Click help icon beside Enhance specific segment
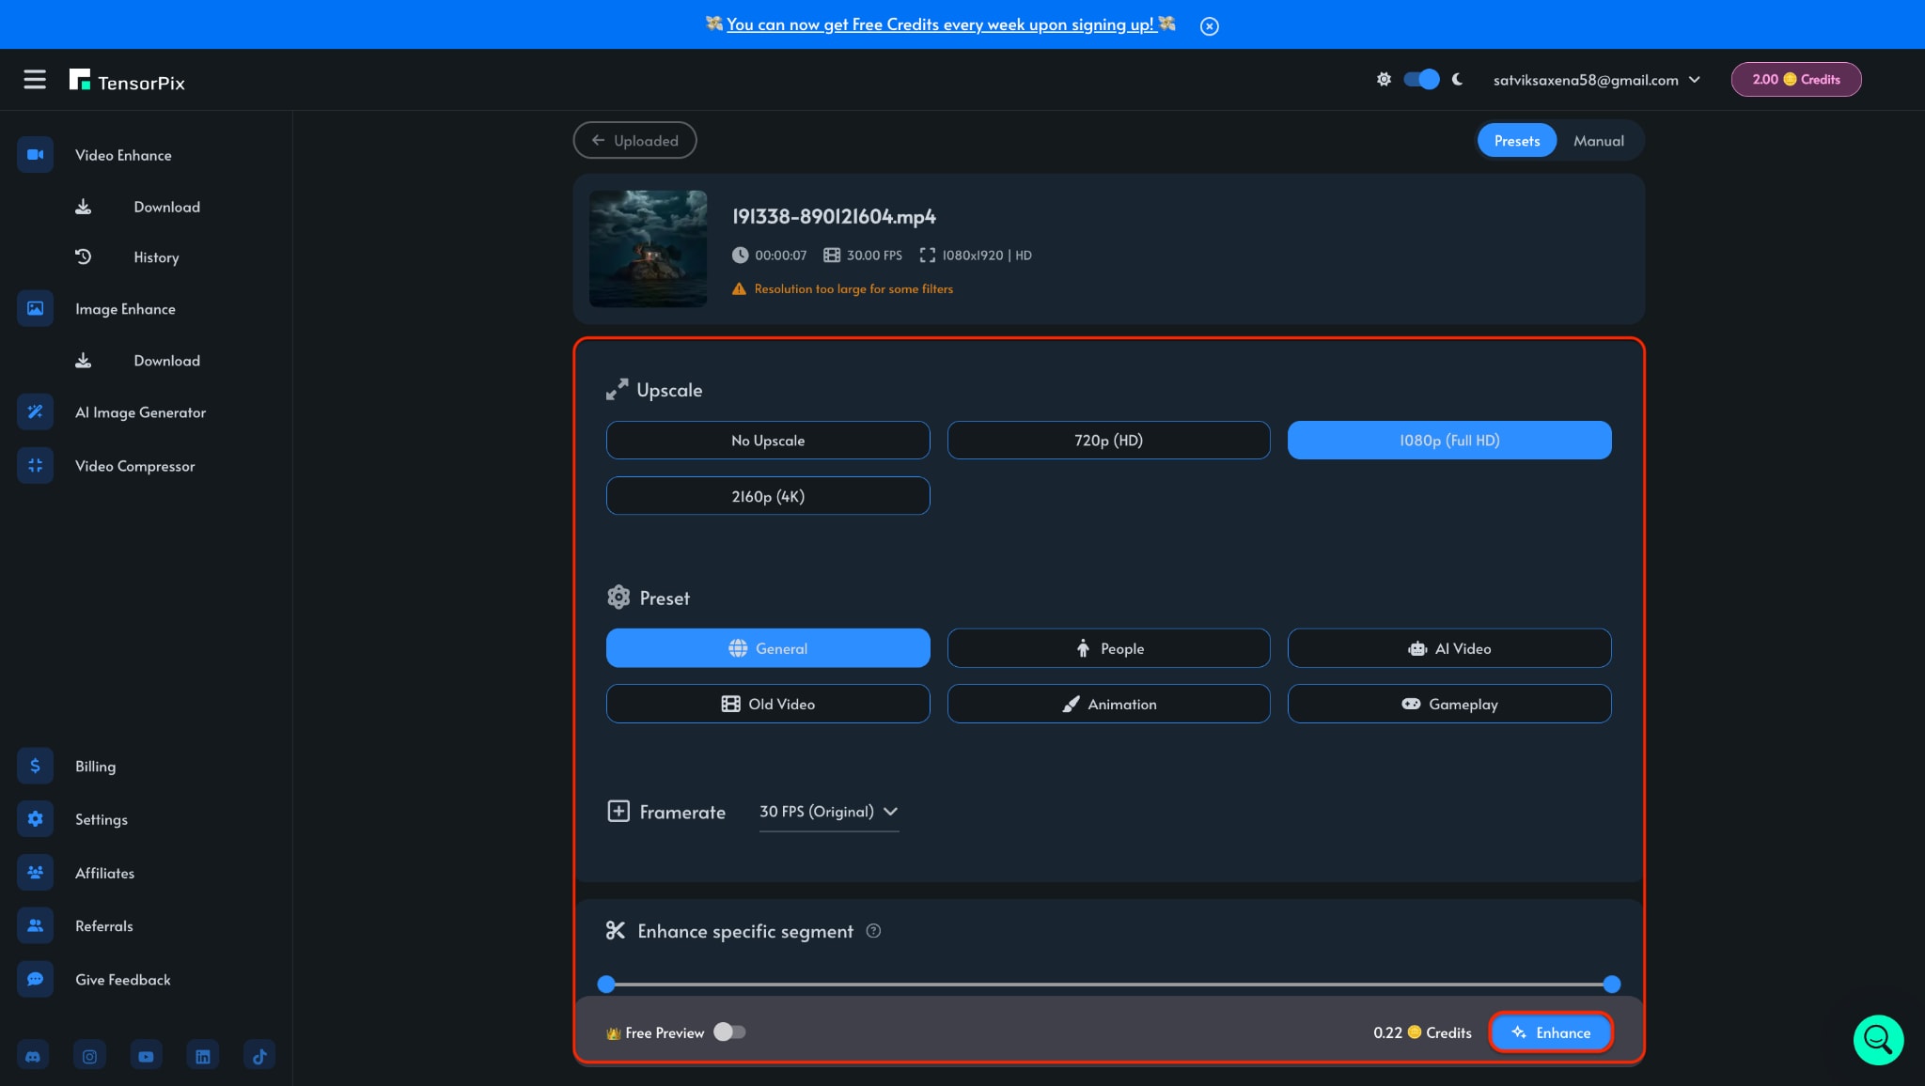This screenshot has height=1086, width=1925. pyautogui.click(x=873, y=931)
